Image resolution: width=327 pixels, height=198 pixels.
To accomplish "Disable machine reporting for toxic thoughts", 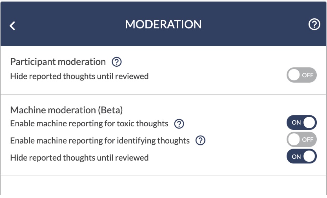I will tap(302, 122).
